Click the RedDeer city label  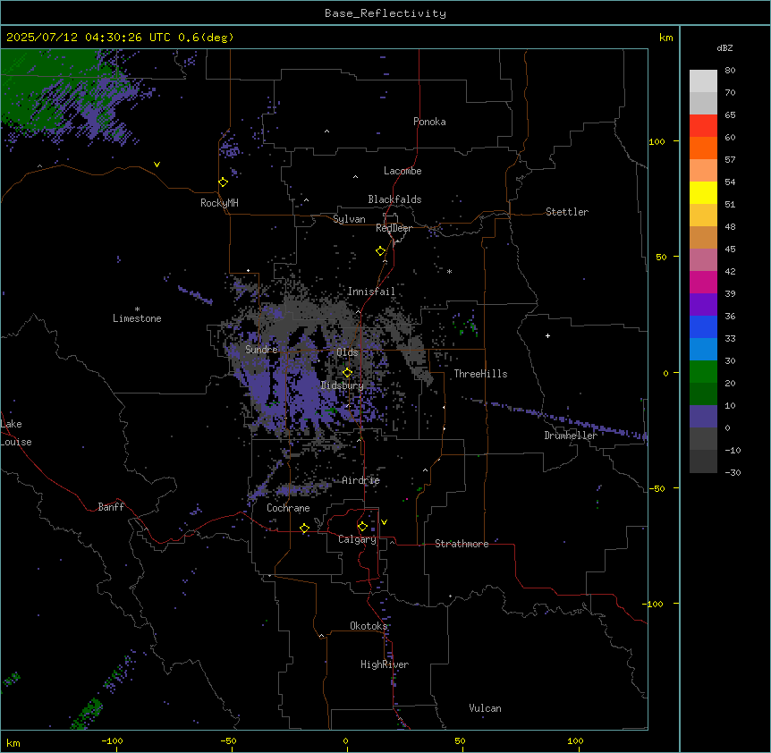click(x=394, y=228)
